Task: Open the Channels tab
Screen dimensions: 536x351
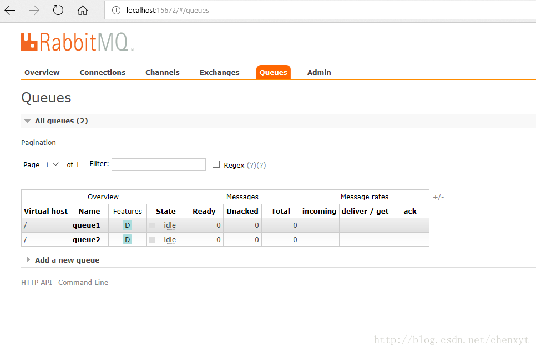Action: click(163, 73)
